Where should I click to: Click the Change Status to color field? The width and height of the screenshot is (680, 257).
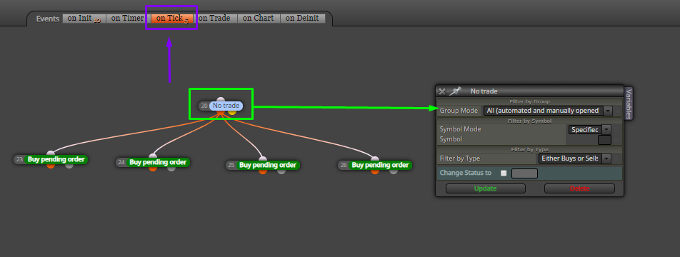[525, 173]
